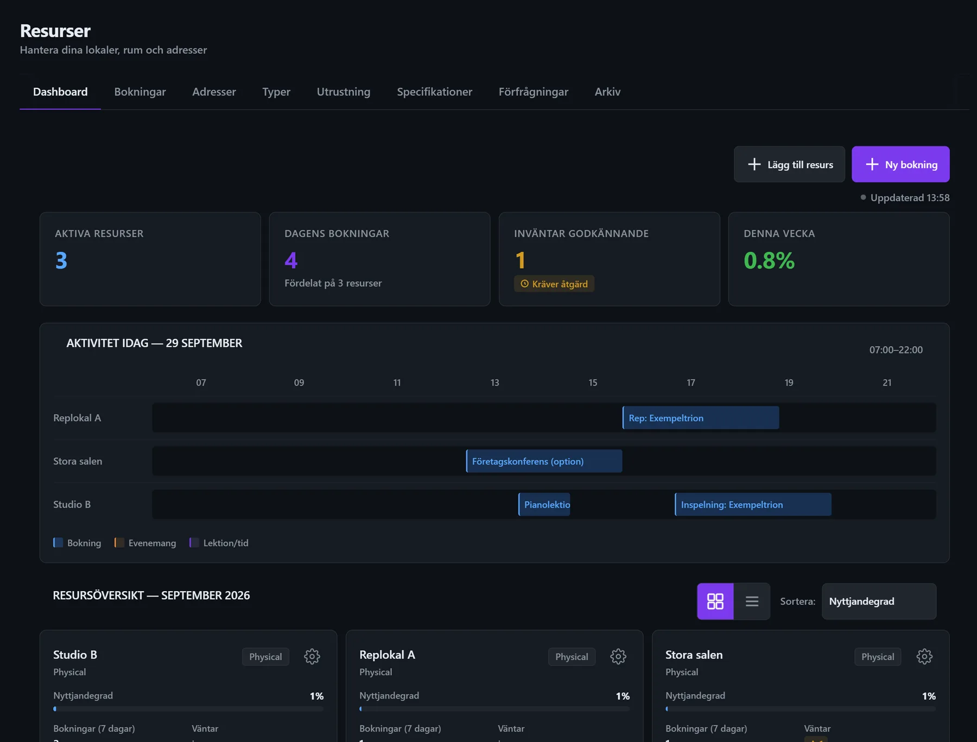Viewport: 977px width, 742px height.
Task: Click the Denna vecka 0.8% card
Action: [x=839, y=259]
